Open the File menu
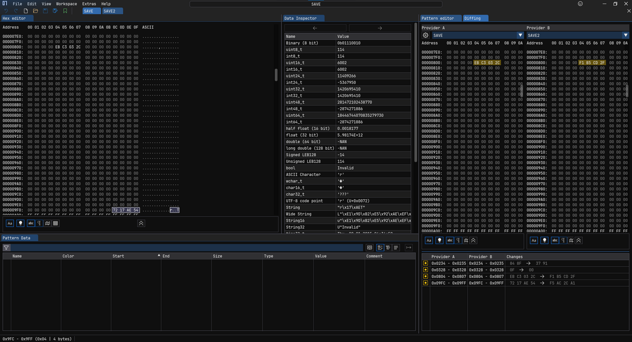The width and height of the screenshot is (632, 342). click(x=17, y=4)
